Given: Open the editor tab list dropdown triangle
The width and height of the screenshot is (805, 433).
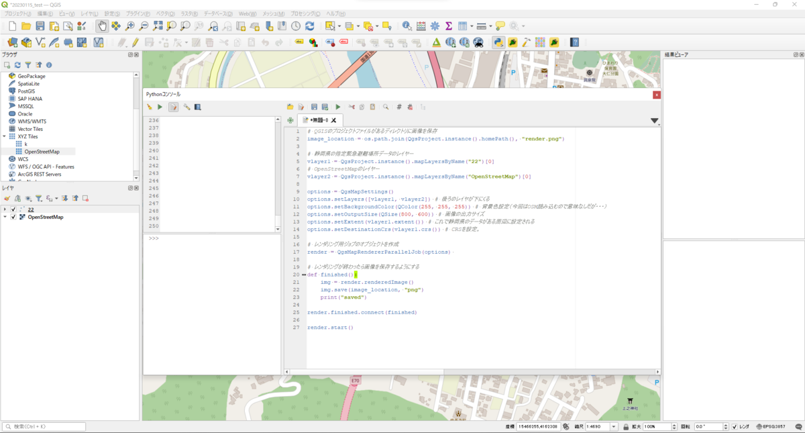Looking at the screenshot, I should [655, 121].
